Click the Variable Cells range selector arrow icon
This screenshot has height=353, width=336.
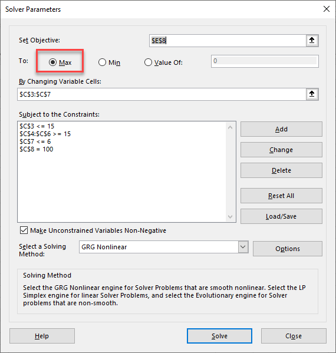pyautogui.click(x=312, y=94)
